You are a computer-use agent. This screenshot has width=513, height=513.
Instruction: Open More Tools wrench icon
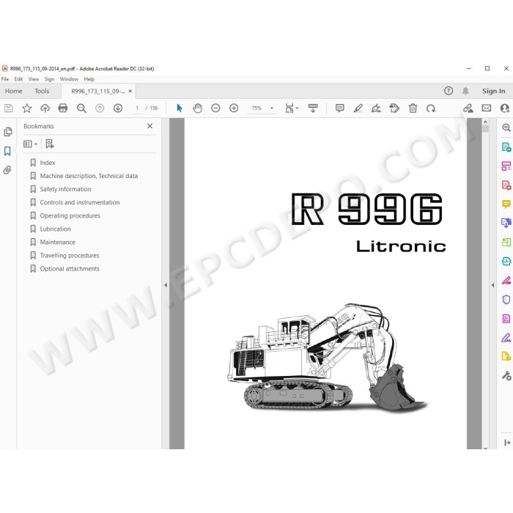506,375
